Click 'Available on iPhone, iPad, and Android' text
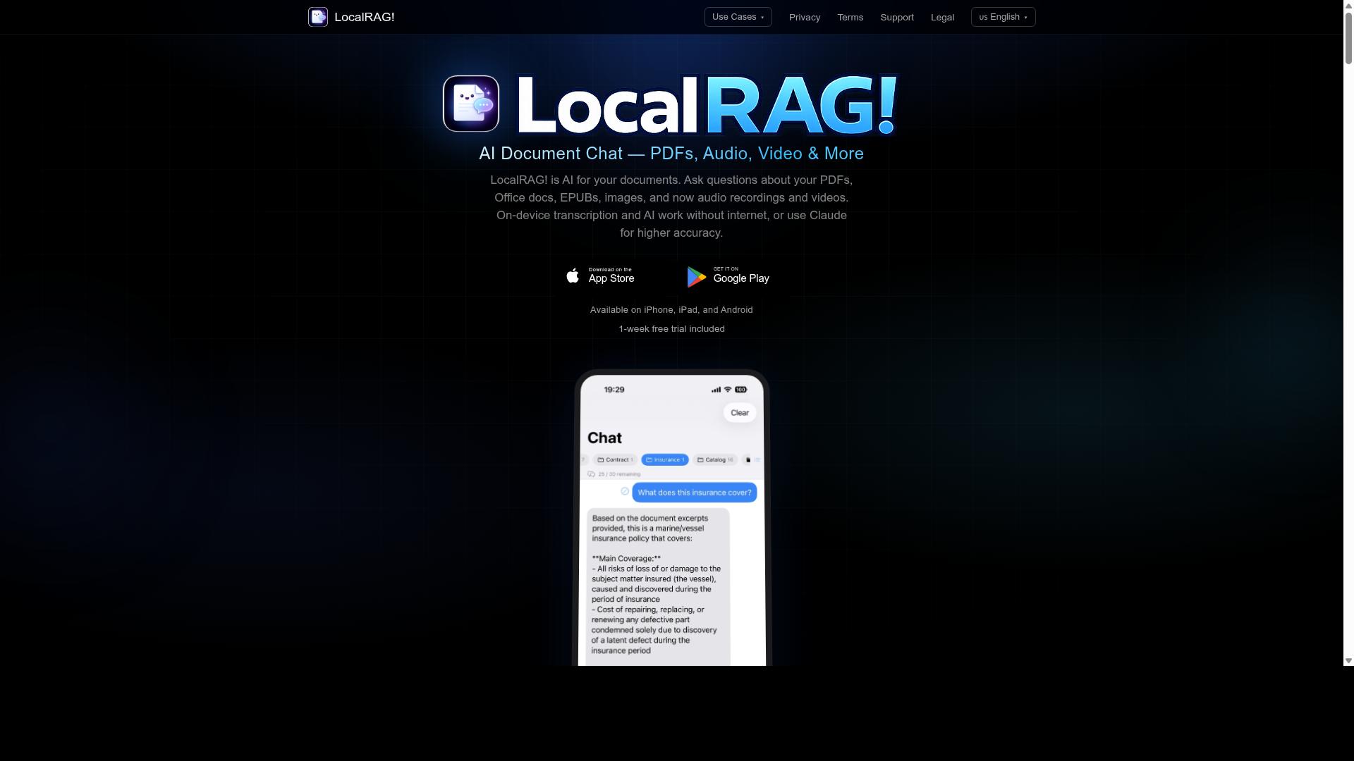The height and width of the screenshot is (761, 1354). coord(671,310)
